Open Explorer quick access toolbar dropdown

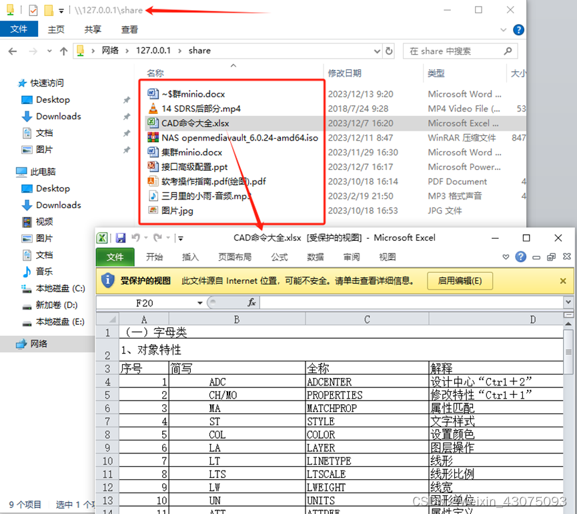tap(61, 11)
